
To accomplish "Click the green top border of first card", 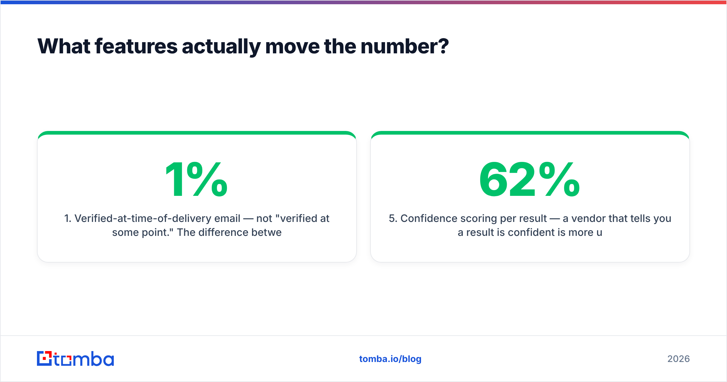I will tap(197, 133).
